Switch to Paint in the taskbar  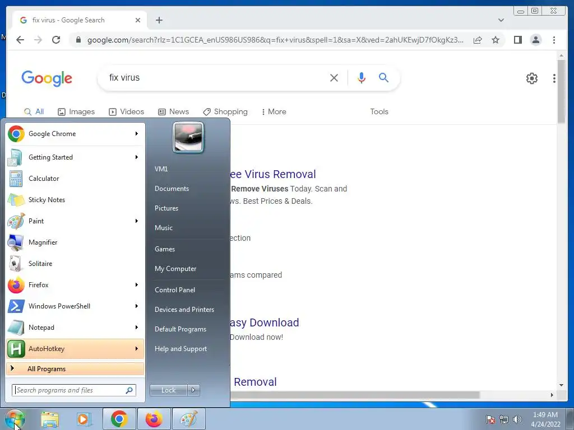click(x=189, y=419)
